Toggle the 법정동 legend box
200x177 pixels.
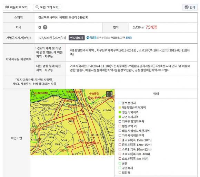coord(120,173)
